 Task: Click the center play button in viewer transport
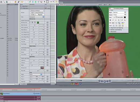[x=105, y=81]
